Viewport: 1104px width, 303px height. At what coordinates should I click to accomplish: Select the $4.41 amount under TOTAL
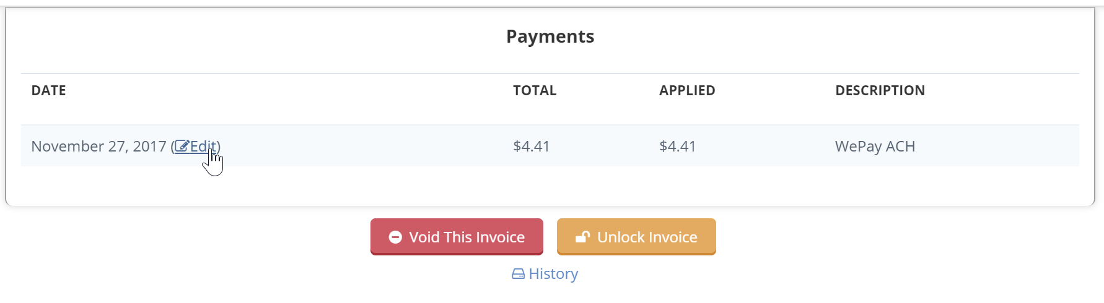pyautogui.click(x=532, y=147)
